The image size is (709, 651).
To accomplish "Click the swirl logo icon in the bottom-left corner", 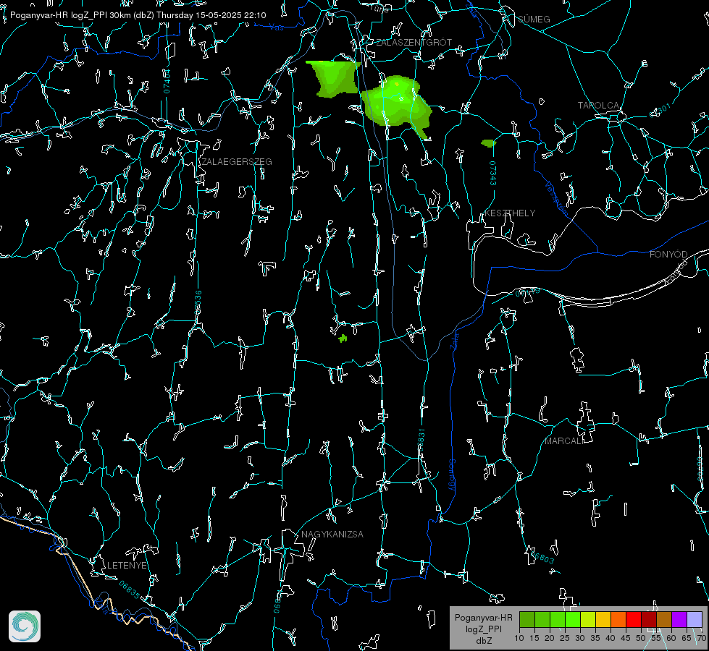I will tap(25, 626).
